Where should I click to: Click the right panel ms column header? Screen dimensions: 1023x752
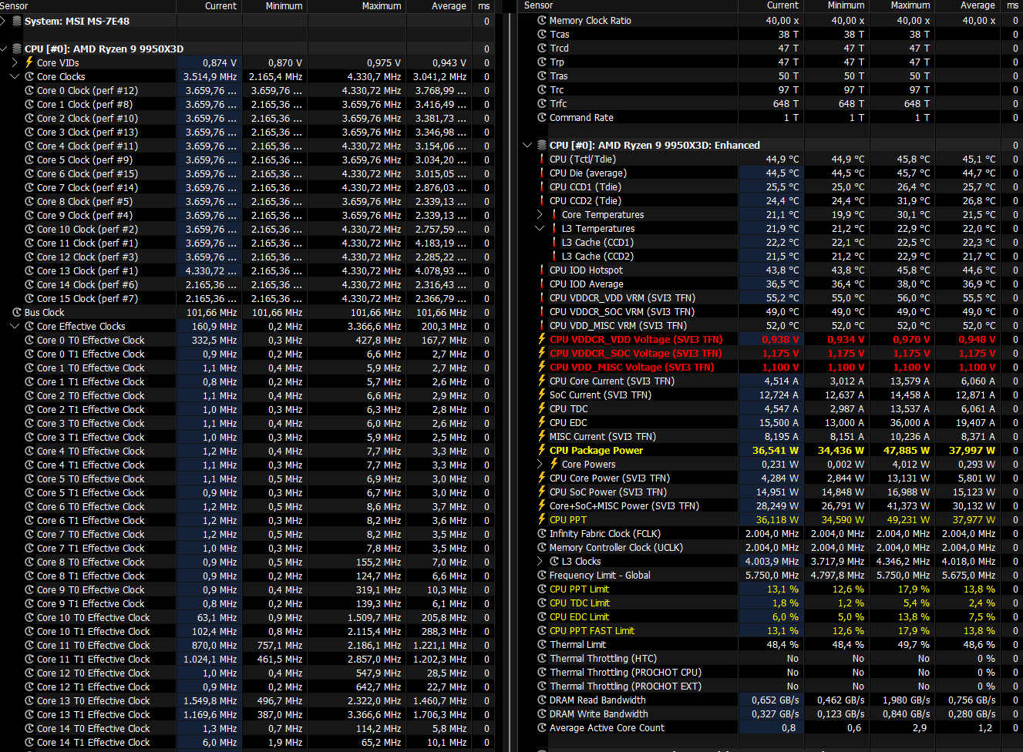(x=1012, y=5)
